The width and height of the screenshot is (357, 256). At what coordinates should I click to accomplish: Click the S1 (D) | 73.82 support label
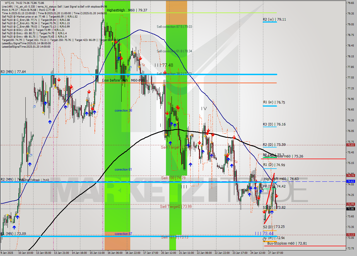coord(274,208)
